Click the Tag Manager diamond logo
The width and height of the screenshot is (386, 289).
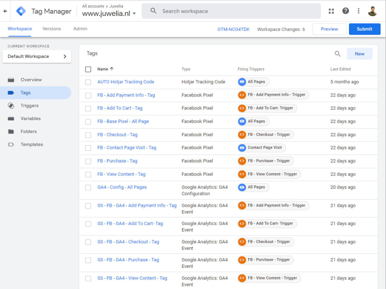(21, 11)
